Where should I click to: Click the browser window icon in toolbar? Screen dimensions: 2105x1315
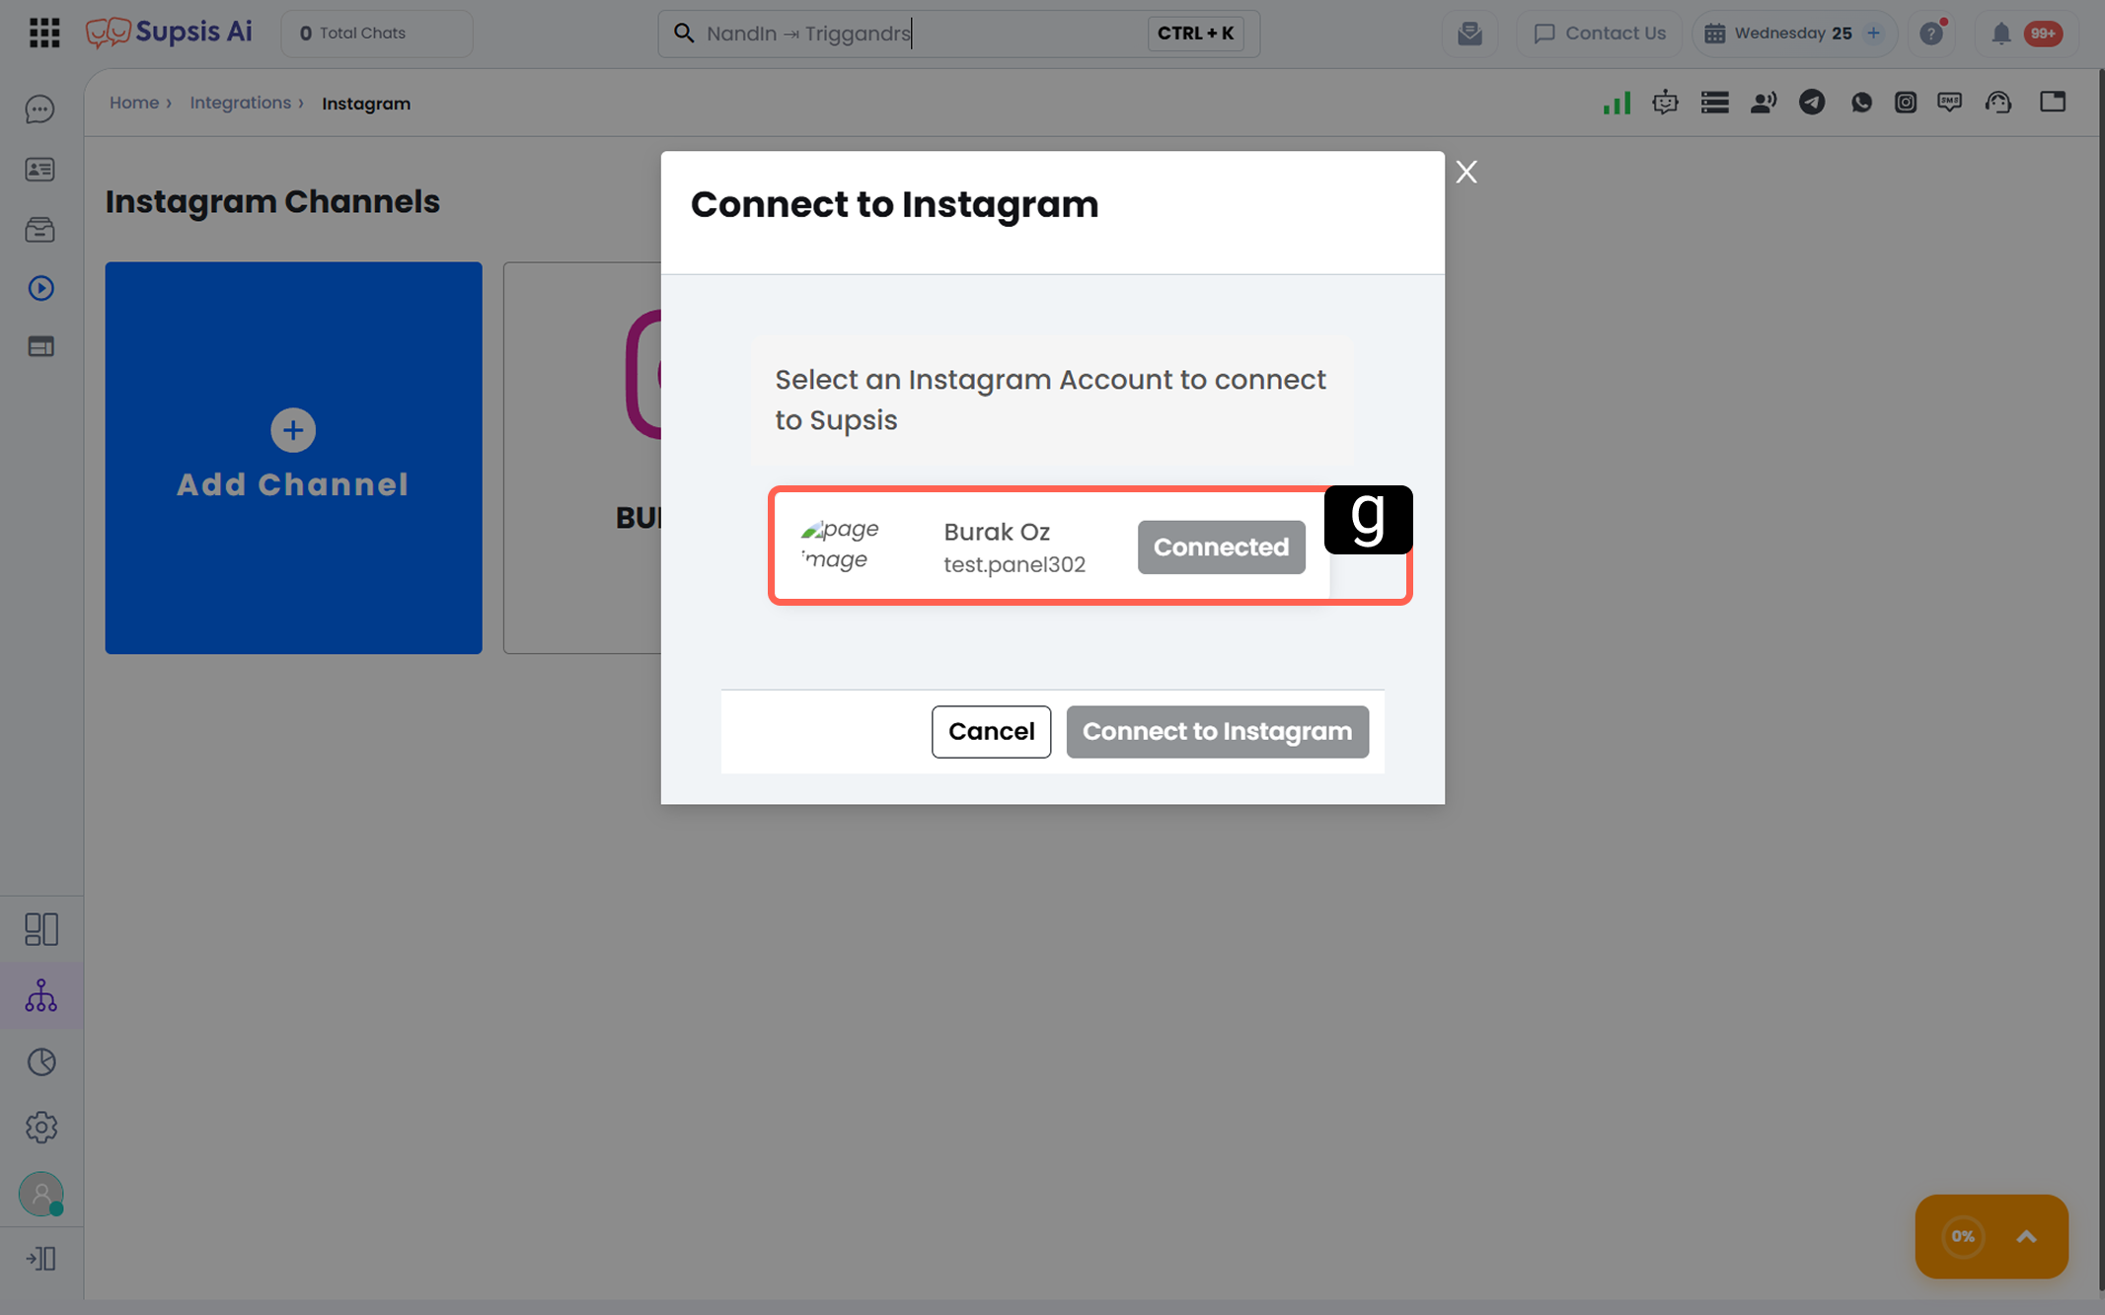pos(2053,102)
